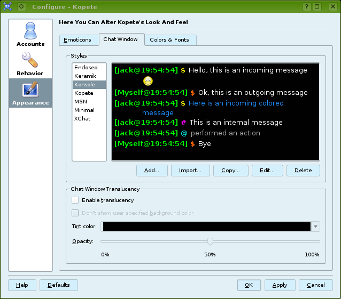Screen dimensions: 341x299
Task: Toggle Don't show user specified background color
Action: point(75,213)
